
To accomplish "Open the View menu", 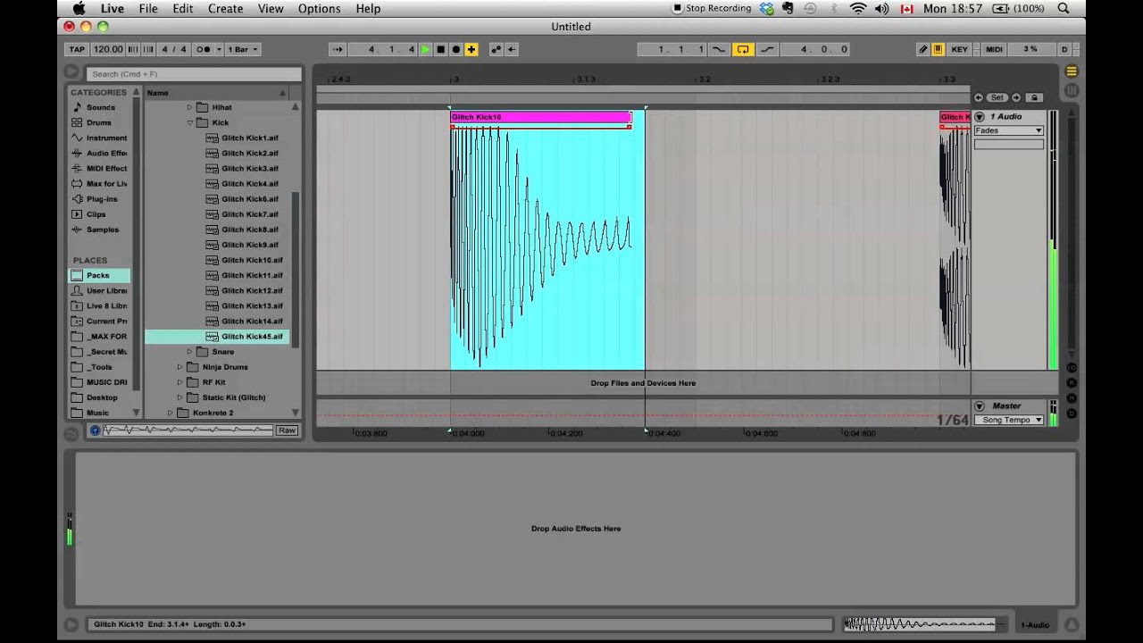I will [x=271, y=8].
